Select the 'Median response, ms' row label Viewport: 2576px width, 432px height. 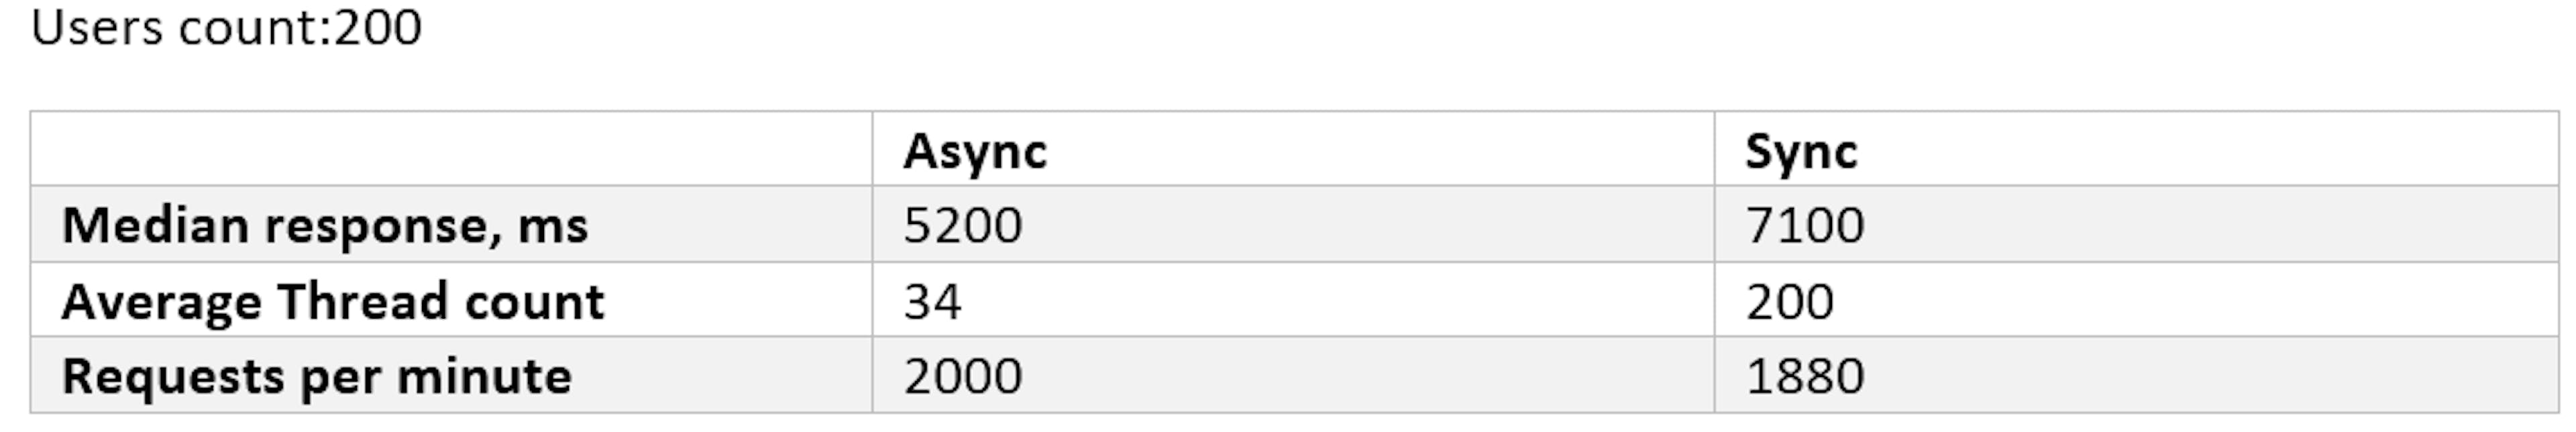pos(325,225)
